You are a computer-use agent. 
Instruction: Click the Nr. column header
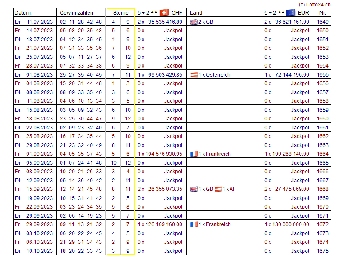[322, 13]
